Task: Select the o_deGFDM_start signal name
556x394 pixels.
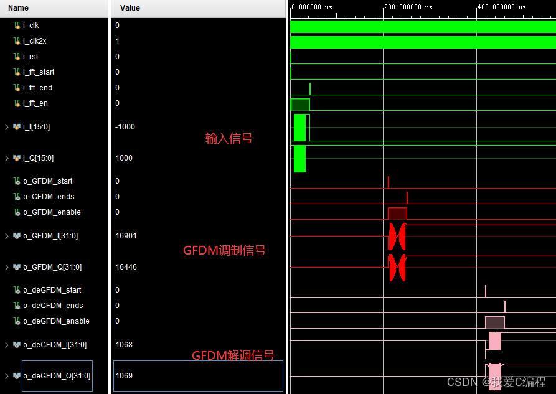Action: point(52,290)
